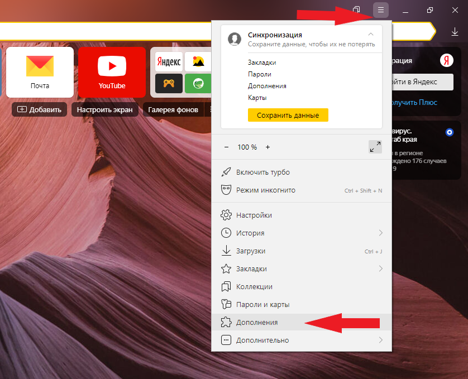
Task: Click the Сохранить данные button
Action: tap(288, 115)
